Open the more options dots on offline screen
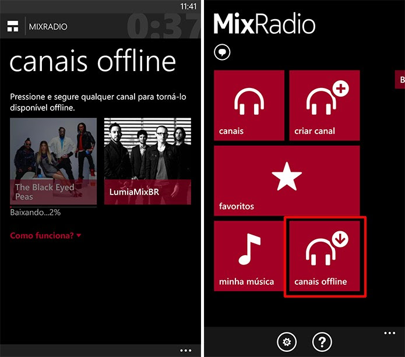 click(x=185, y=350)
